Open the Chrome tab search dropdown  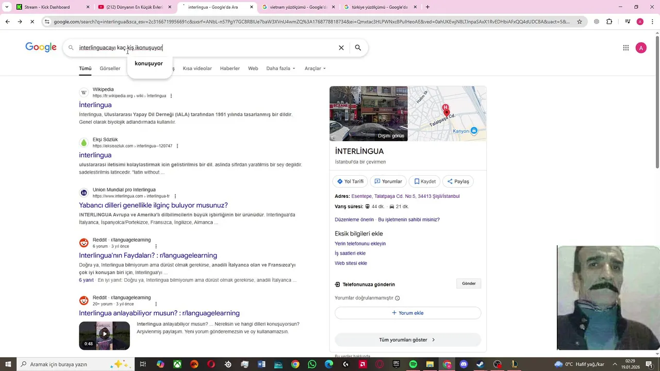click(x=7, y=7)
